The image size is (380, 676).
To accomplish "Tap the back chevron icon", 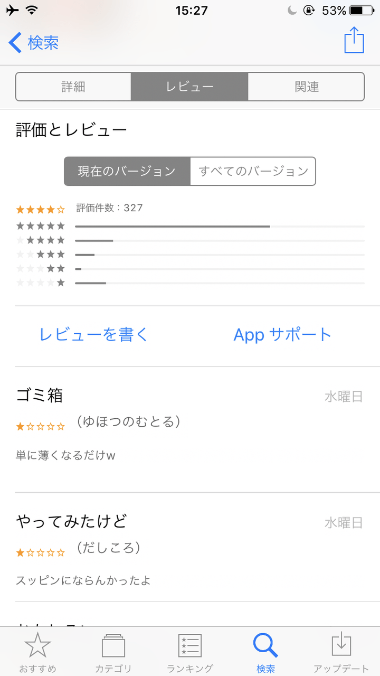I will coord(15,42).
